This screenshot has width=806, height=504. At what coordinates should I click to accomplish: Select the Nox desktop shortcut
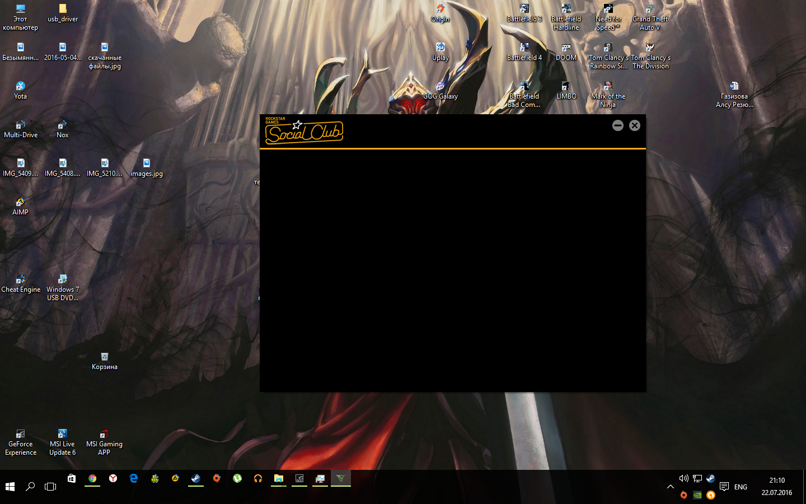(63, 129)
